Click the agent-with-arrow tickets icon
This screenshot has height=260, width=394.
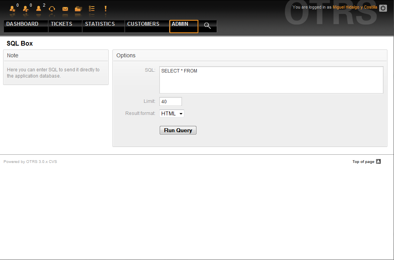click(x=26, y=9)
